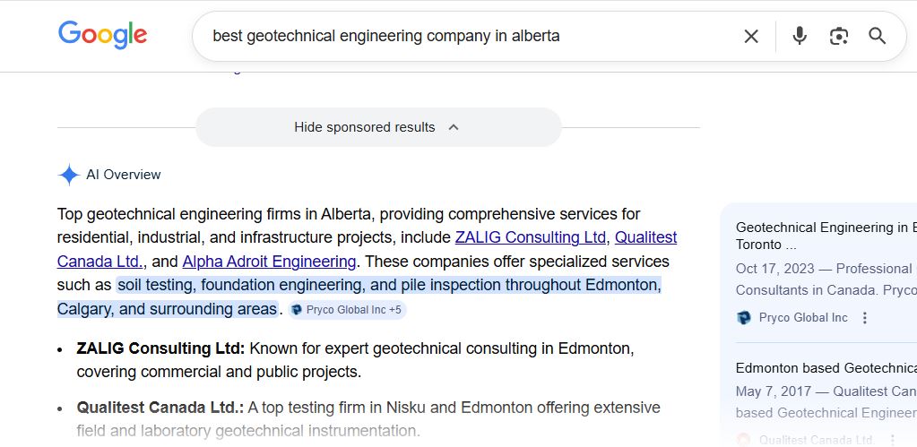This screenshot has height=447, width=917.
Task: Open the Edmonton based Geotechnical source card
Action: pos(825,368)
